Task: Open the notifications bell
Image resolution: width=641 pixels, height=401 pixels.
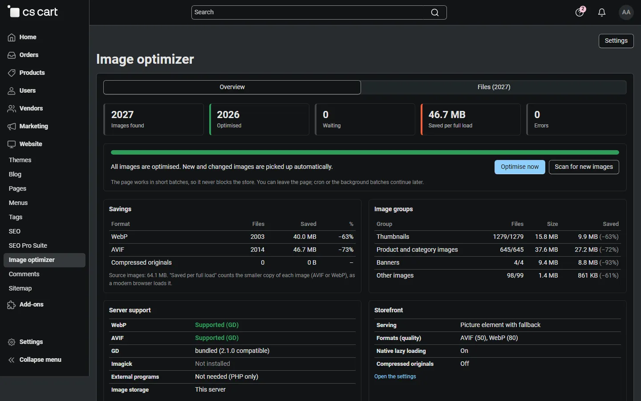Action: coord(602,12)
